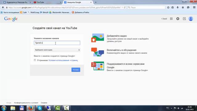Click the Включайтесь в обсуждения illustration
The width and height of the screenshot is (197, 111).
[x=98, y=52]
